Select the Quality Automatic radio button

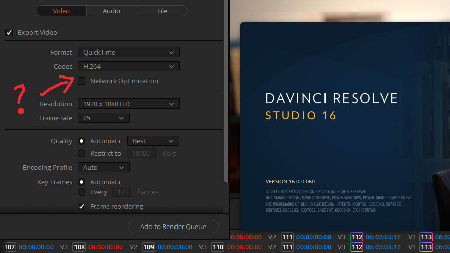tap(82, 141)
